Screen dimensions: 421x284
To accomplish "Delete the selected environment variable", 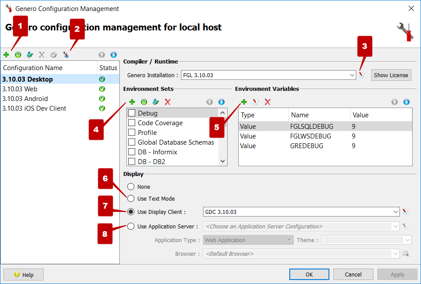I will 267,102.
